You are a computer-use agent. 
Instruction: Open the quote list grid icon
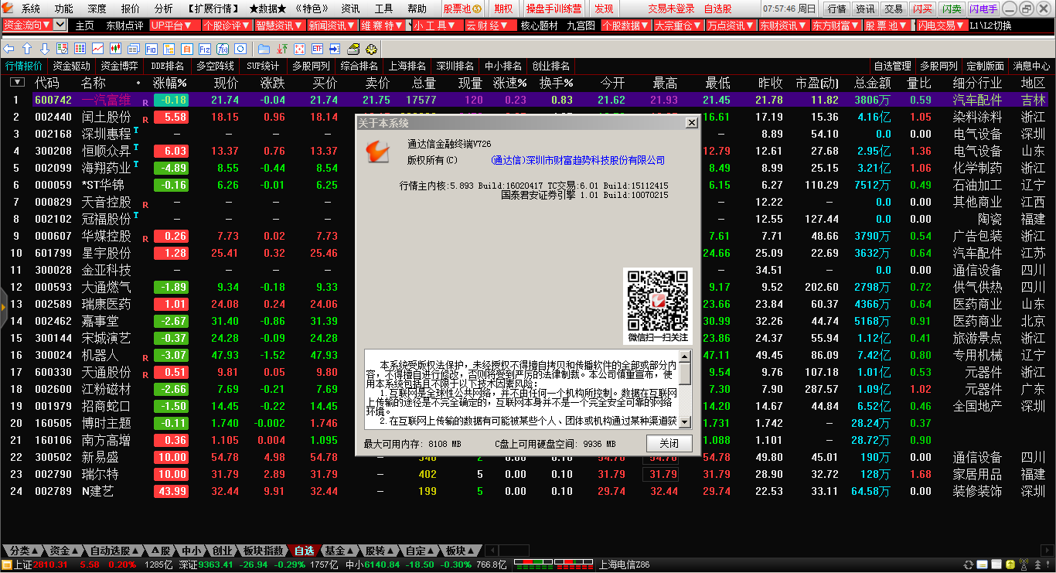click(80, 49)
